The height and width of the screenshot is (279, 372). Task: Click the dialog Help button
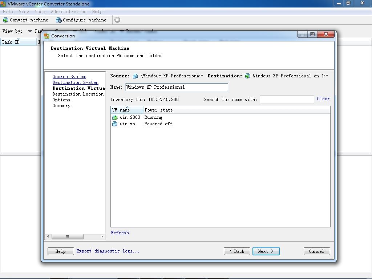61,251
